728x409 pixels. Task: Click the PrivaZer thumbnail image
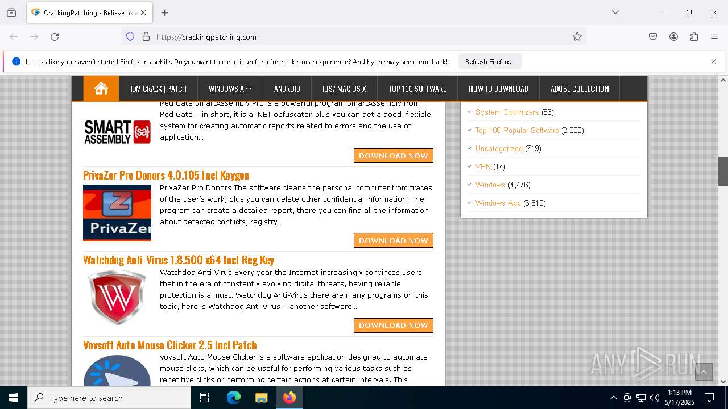pos(117,213)
